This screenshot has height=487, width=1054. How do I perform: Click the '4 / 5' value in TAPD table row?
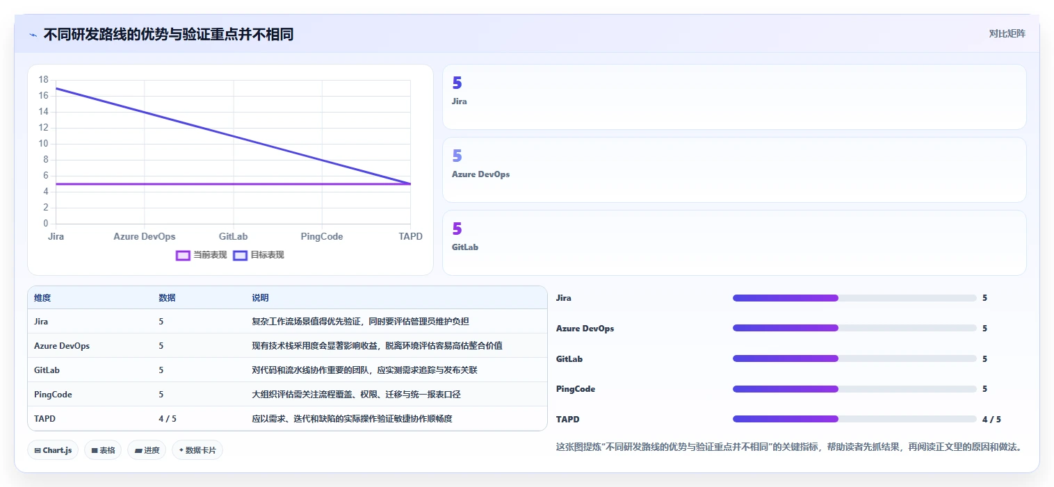[168, 419]
